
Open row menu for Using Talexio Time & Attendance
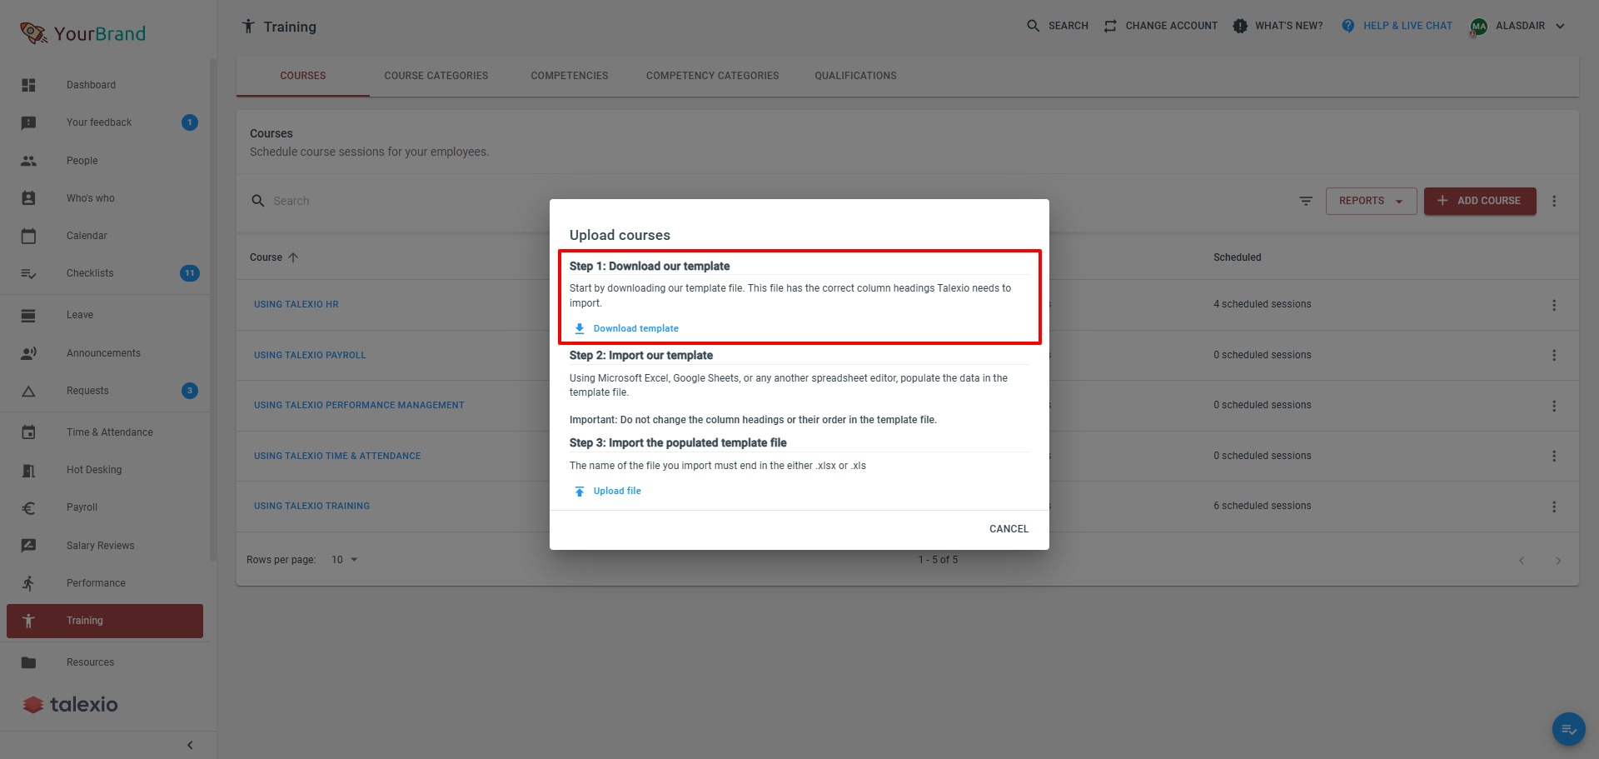click(1554, 456)
